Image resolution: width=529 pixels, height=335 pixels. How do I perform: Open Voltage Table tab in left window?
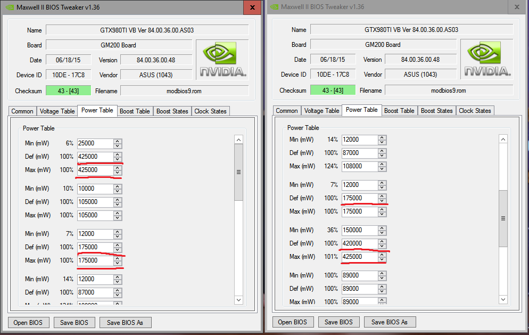[57, 111]
